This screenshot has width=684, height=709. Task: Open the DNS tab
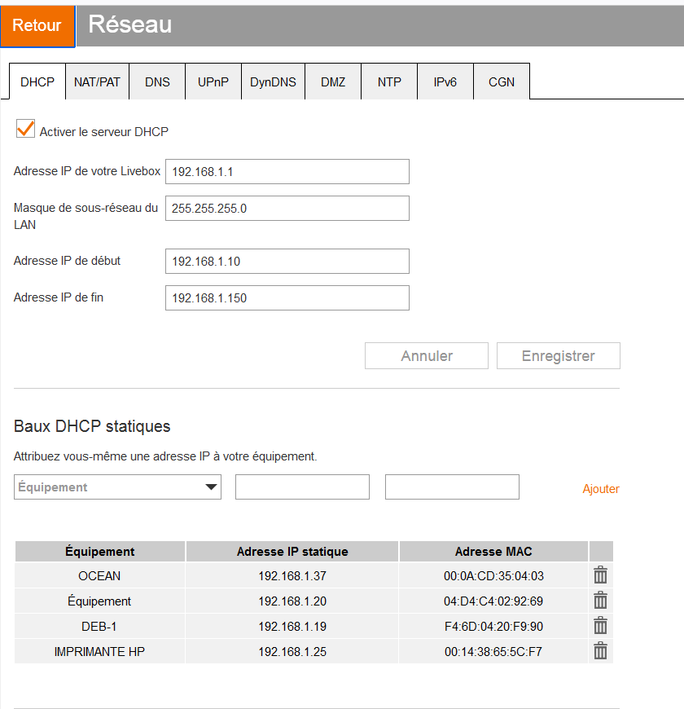157,81
